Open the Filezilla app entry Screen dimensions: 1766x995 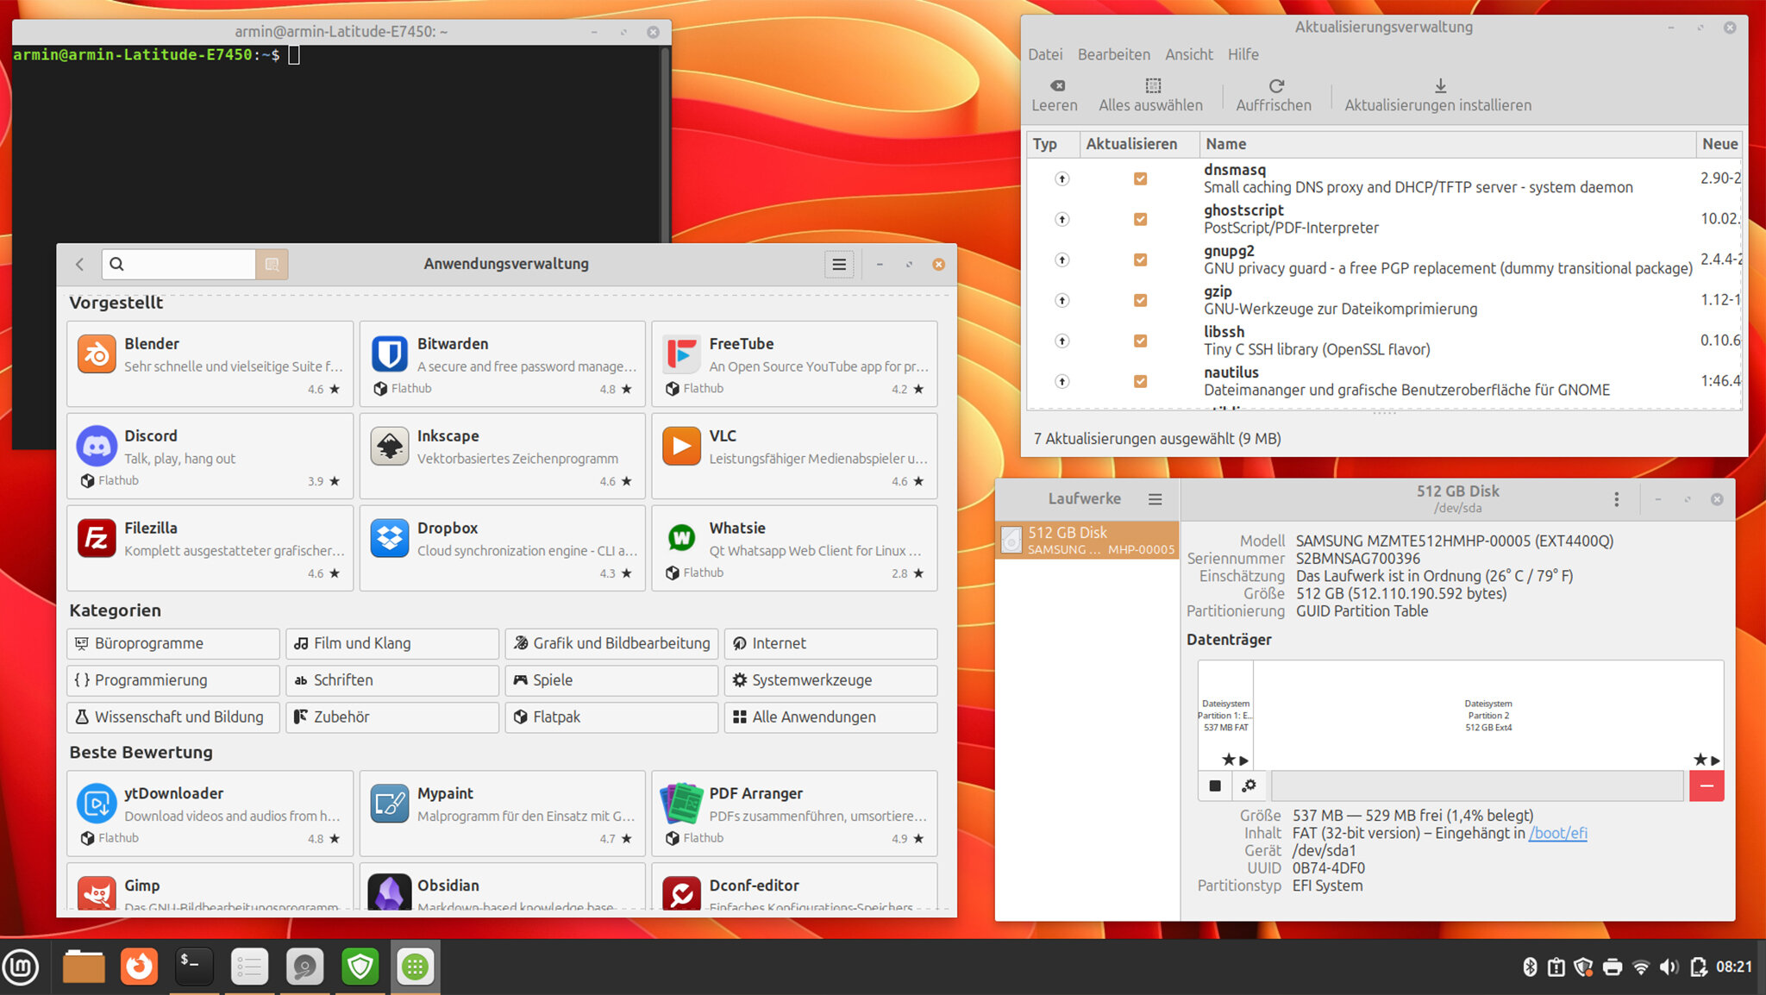tap(210, 548)
